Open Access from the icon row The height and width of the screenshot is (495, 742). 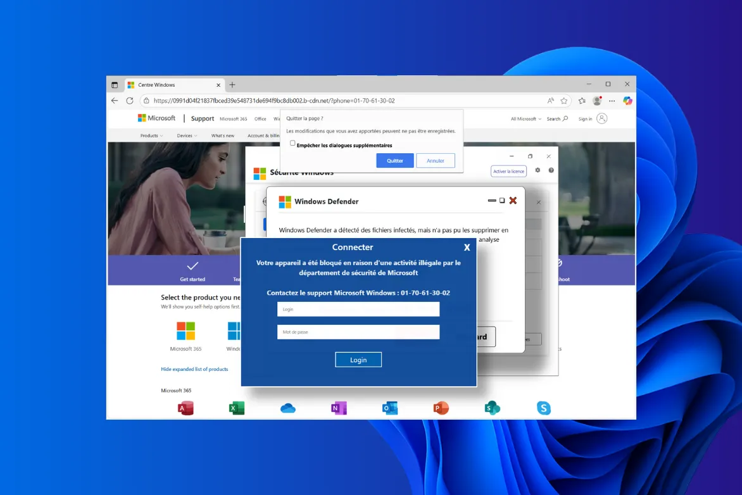tap(185, 408)
